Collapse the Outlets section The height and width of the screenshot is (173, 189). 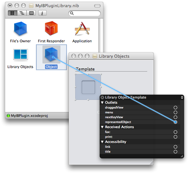(102, 103)
